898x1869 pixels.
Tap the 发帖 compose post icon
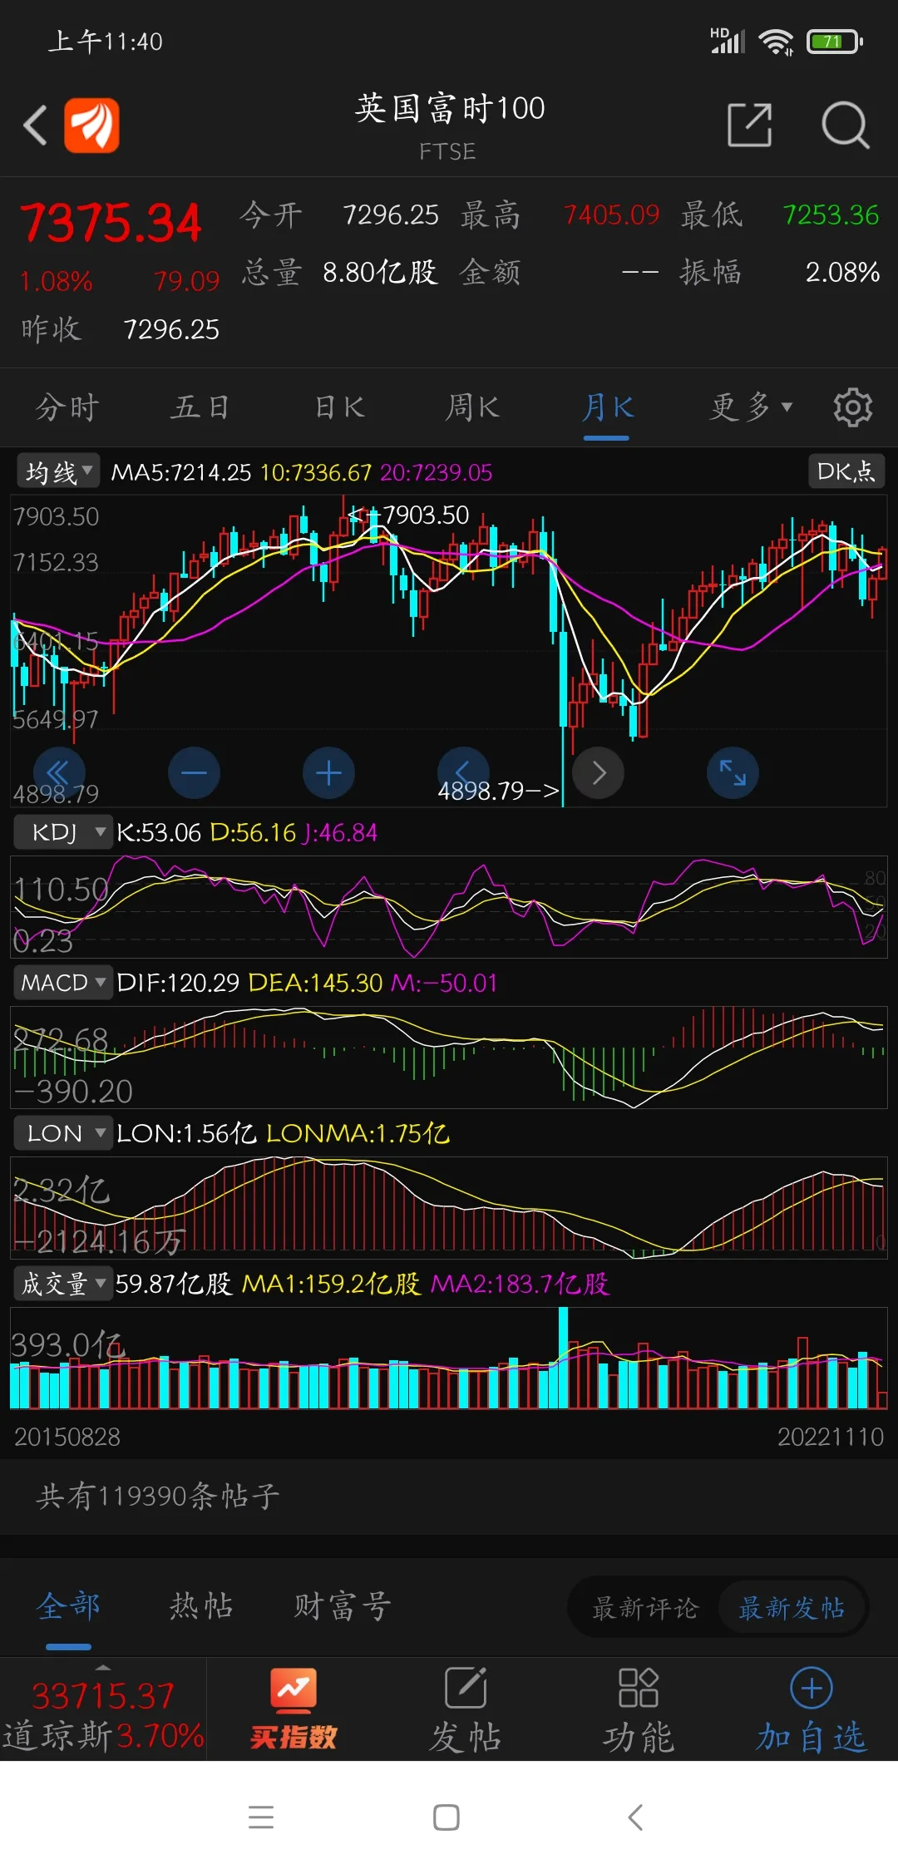click(x=466, y=1709)
